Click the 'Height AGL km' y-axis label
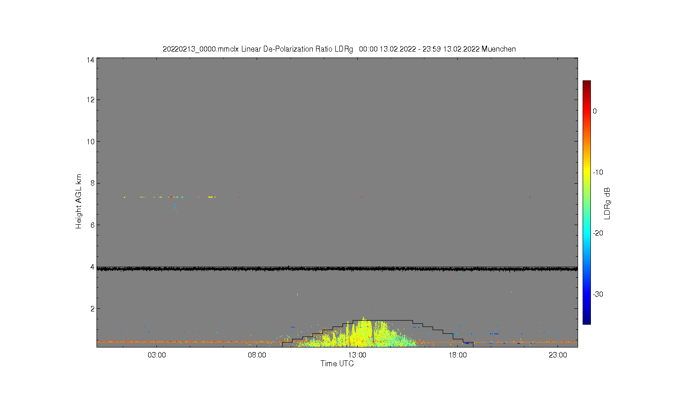The width and height of the screenshot is (686, 411). (x=79, y=201)
